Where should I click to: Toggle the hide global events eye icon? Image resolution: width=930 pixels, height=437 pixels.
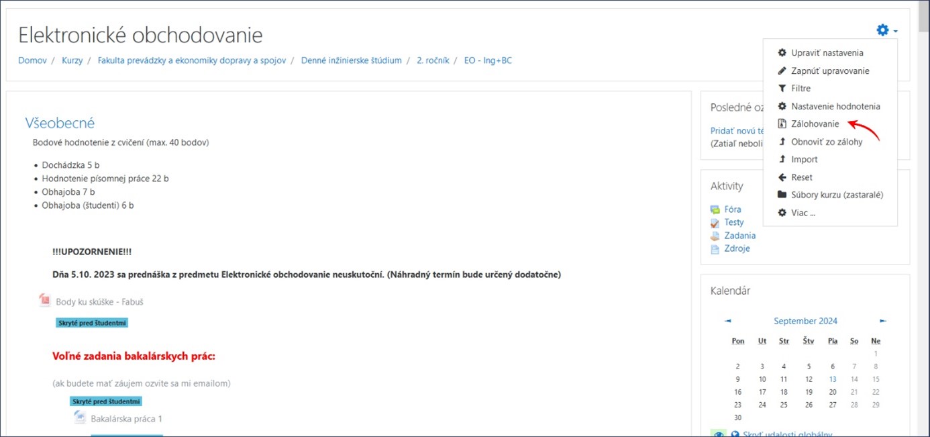click(x=719, y=434)
